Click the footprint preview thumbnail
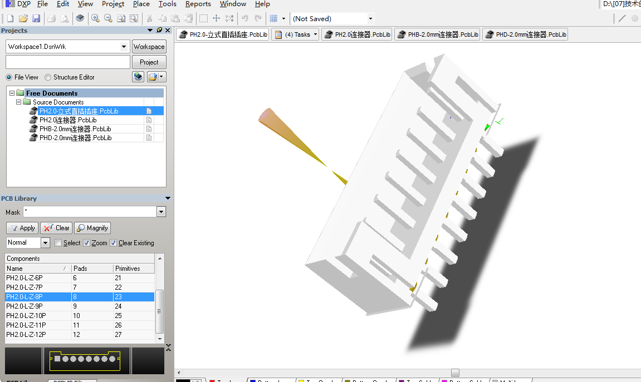This screenshot has height=382, width=641. (85, 361)
